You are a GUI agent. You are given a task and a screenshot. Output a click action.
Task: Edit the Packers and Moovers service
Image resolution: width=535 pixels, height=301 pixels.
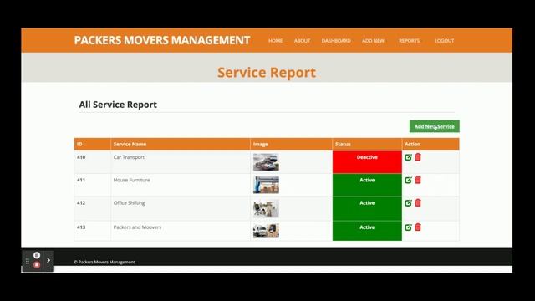(x=408, y=227)
